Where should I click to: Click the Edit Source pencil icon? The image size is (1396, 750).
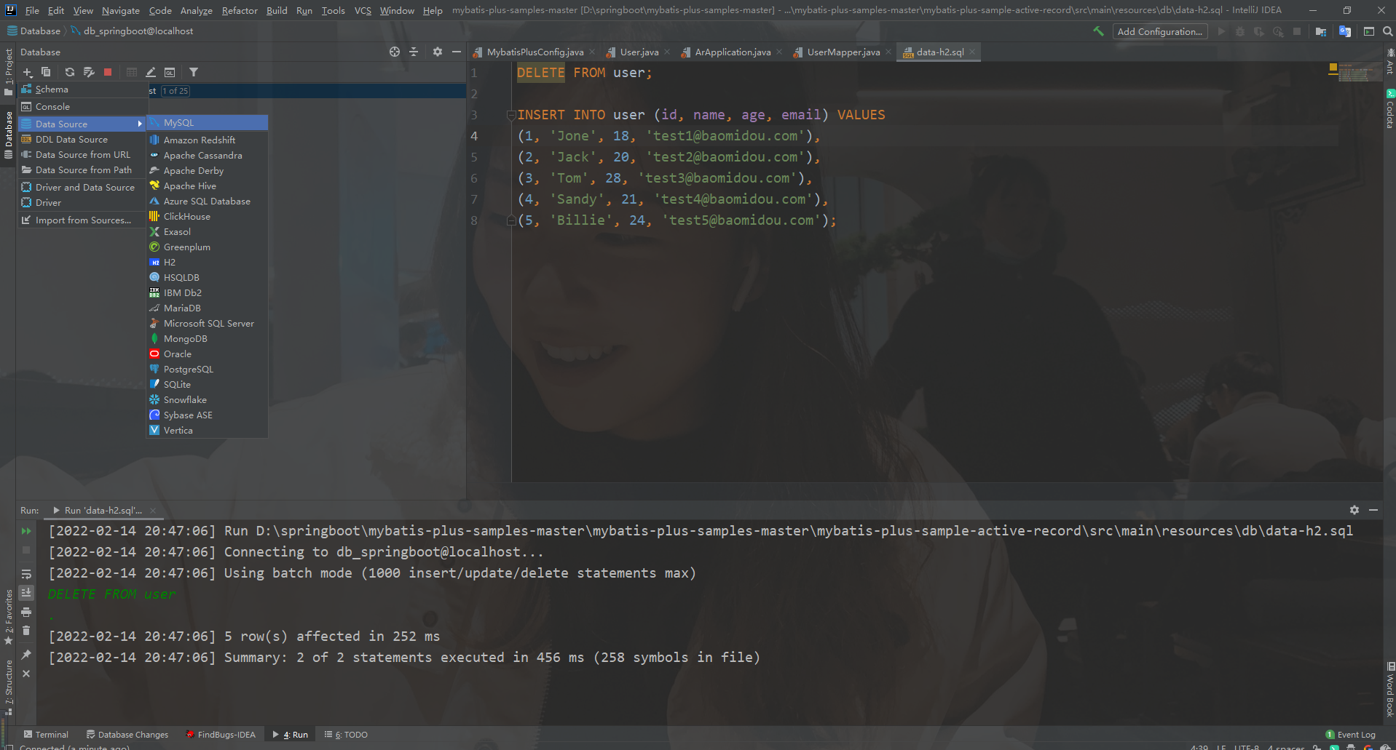[151, 72]
